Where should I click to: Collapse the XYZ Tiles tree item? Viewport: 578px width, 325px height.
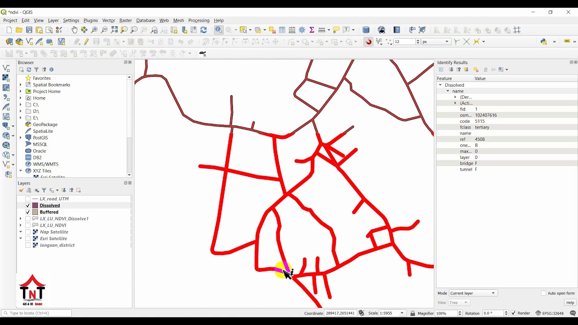coord(21,171)
